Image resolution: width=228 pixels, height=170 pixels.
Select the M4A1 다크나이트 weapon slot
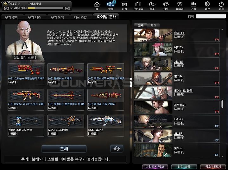[x=66, y=126]
